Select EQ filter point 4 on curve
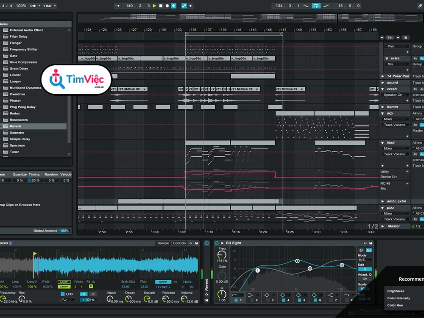The height and width of the screenshot is (318, 424). coord(297,261)
